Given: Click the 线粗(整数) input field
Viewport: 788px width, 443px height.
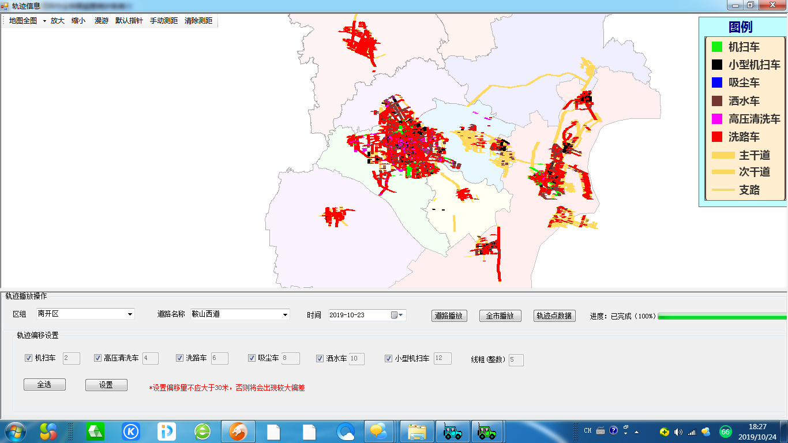Looking at the screenshot, I should [516, 360].
